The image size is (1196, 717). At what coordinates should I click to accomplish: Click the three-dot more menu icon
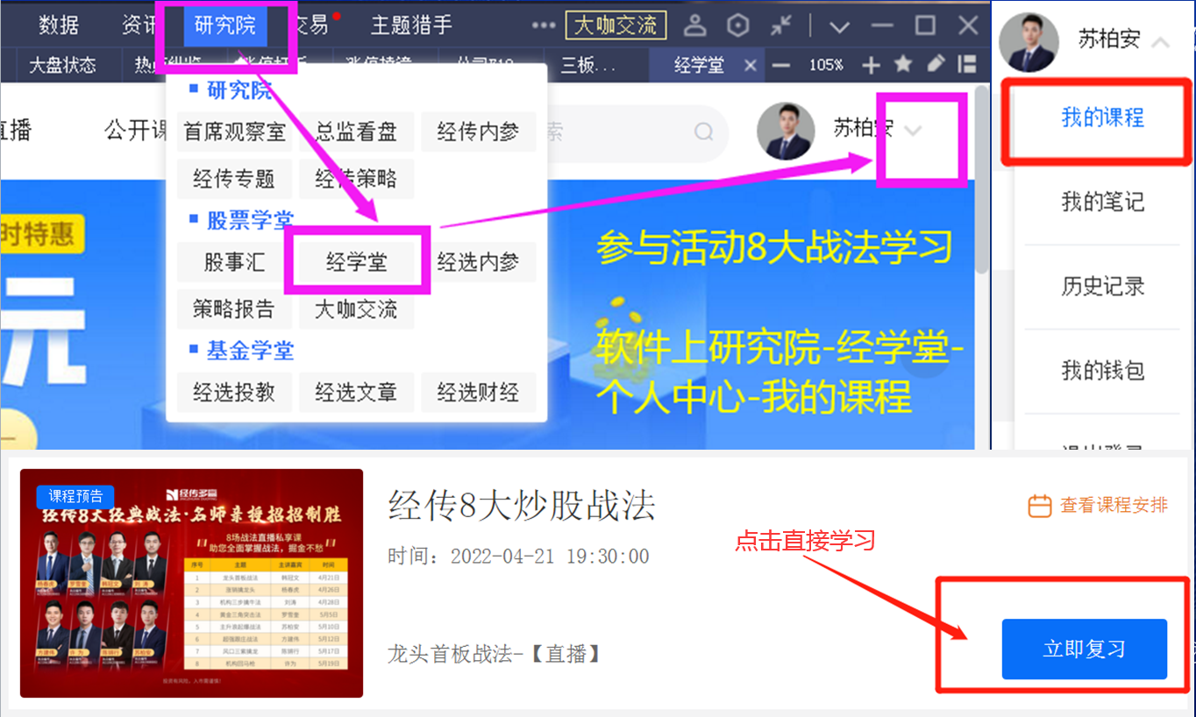point(544,25)
